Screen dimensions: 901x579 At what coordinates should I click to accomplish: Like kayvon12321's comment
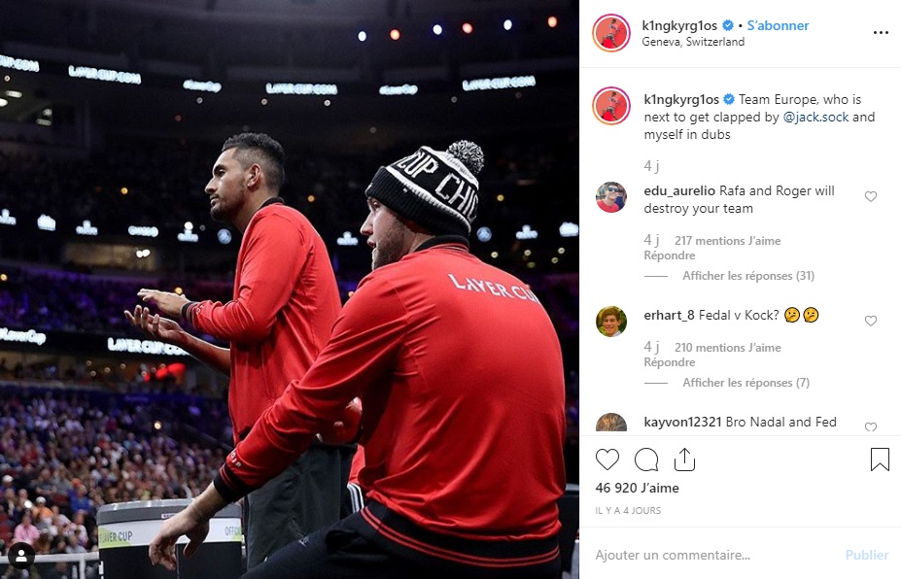(871, 426)
